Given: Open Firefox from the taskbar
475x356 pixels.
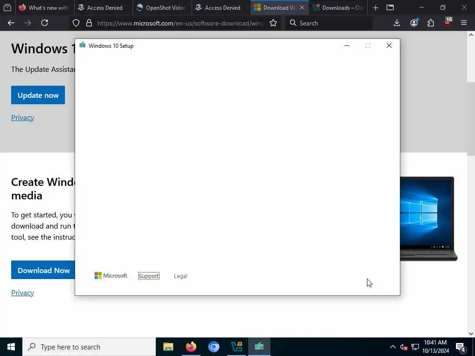Looking at the screenshot, I should coord(191,347).
